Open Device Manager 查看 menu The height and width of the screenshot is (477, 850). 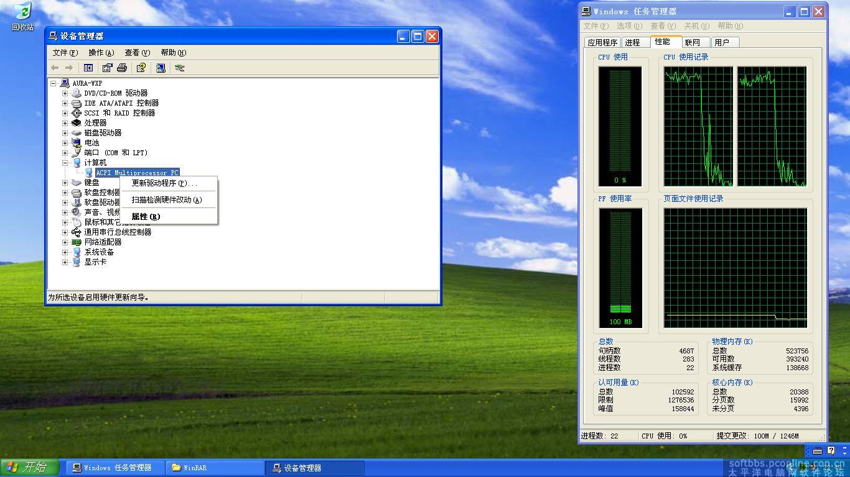[137, 53]
